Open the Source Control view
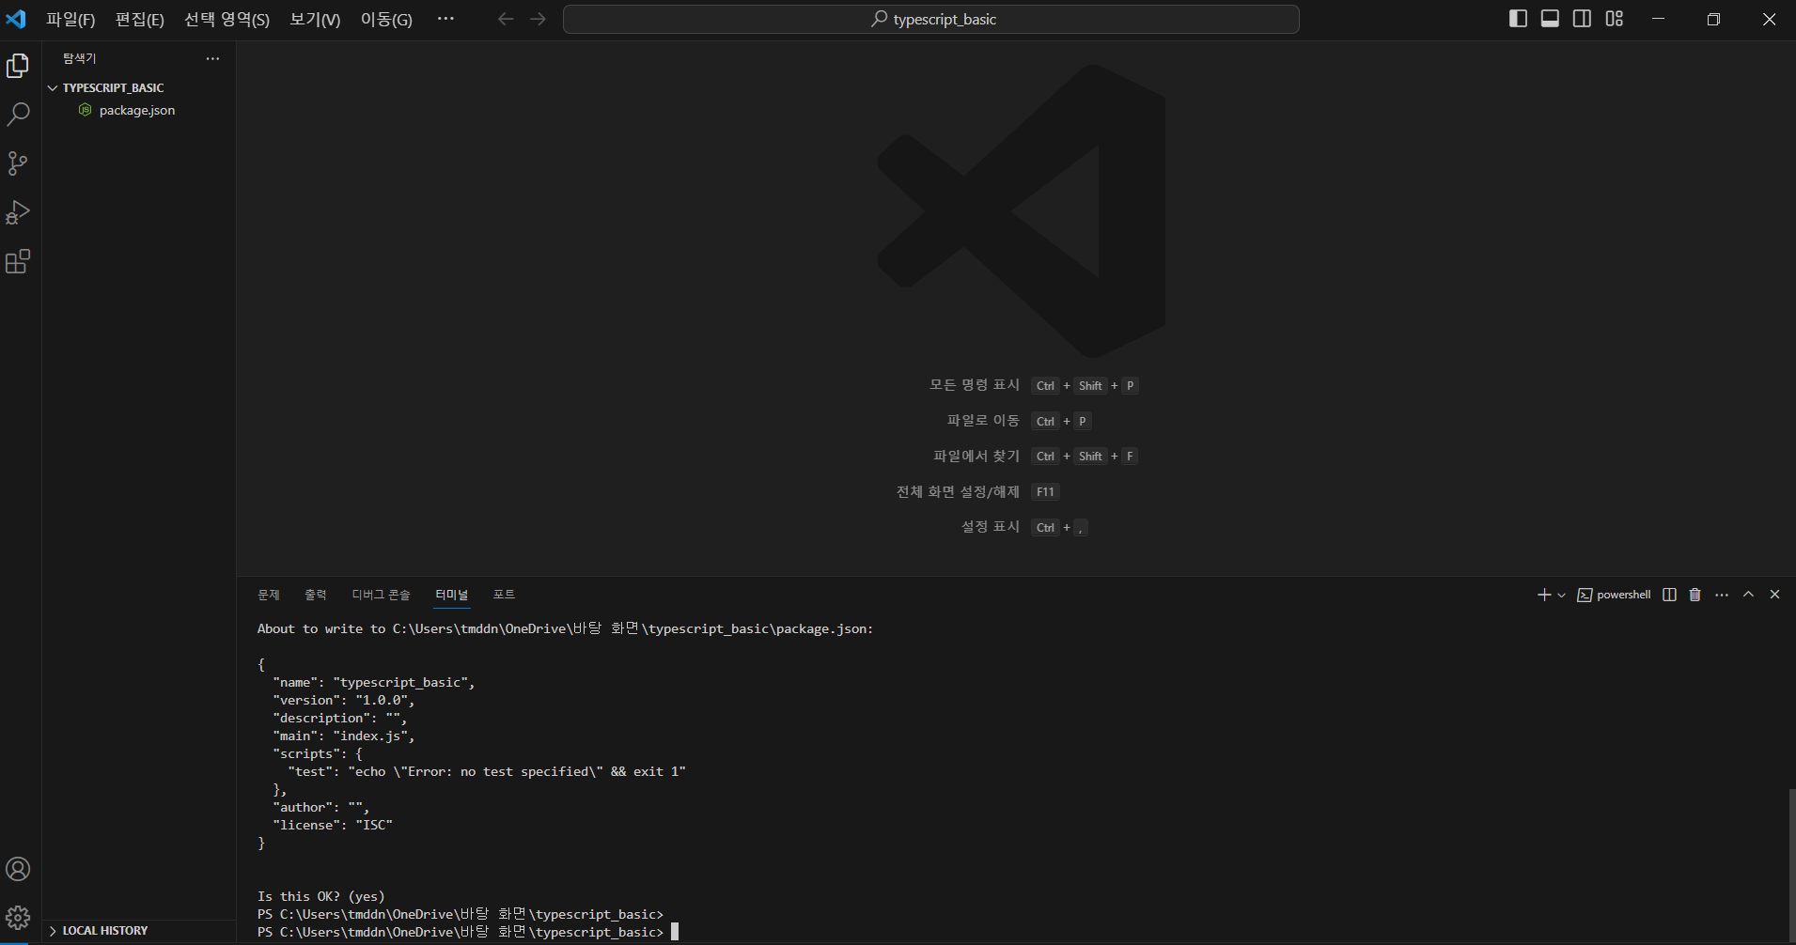The image size is (1796, 945). point(18,163)
